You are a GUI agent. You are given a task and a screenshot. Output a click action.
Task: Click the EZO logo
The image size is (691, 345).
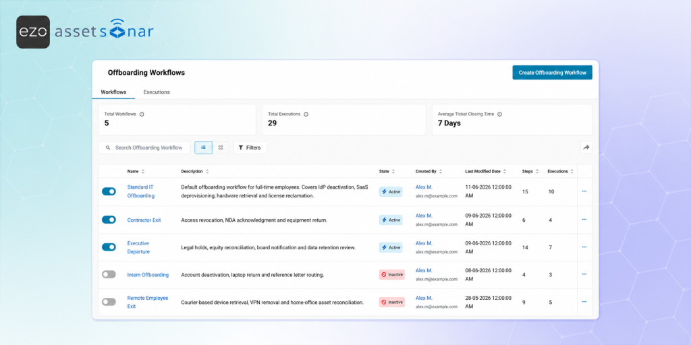click(33, 32)
